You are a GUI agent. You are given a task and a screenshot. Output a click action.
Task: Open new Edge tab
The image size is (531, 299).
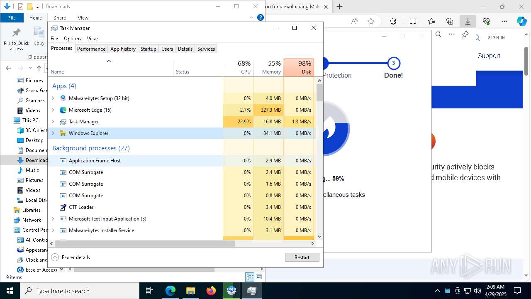point(340,7)
